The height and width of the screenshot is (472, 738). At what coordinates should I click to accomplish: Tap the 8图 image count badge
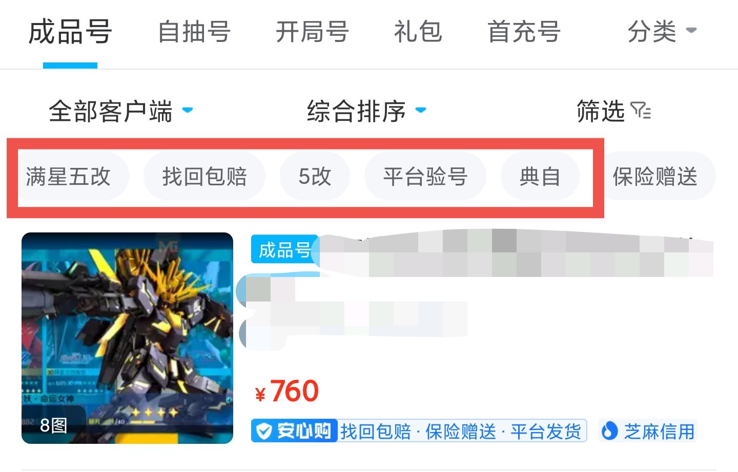point(53,425)
